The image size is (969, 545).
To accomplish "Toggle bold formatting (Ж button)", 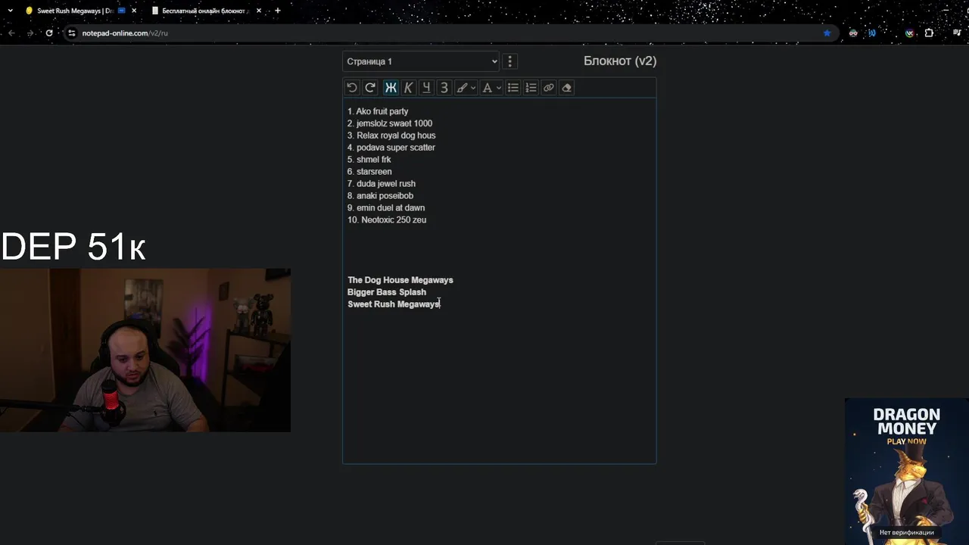I will click(391, 88).
